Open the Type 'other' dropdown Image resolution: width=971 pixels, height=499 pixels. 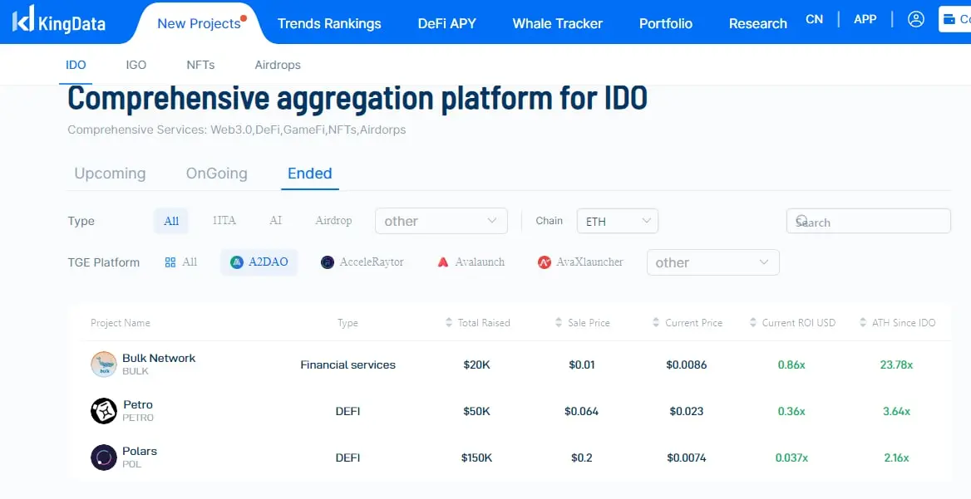click(x=441, y=221)
